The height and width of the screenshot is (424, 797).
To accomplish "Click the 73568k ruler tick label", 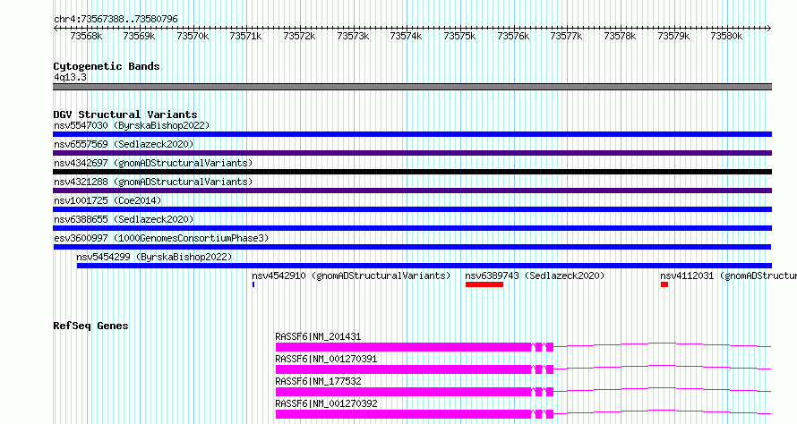I will click(86, 36).
